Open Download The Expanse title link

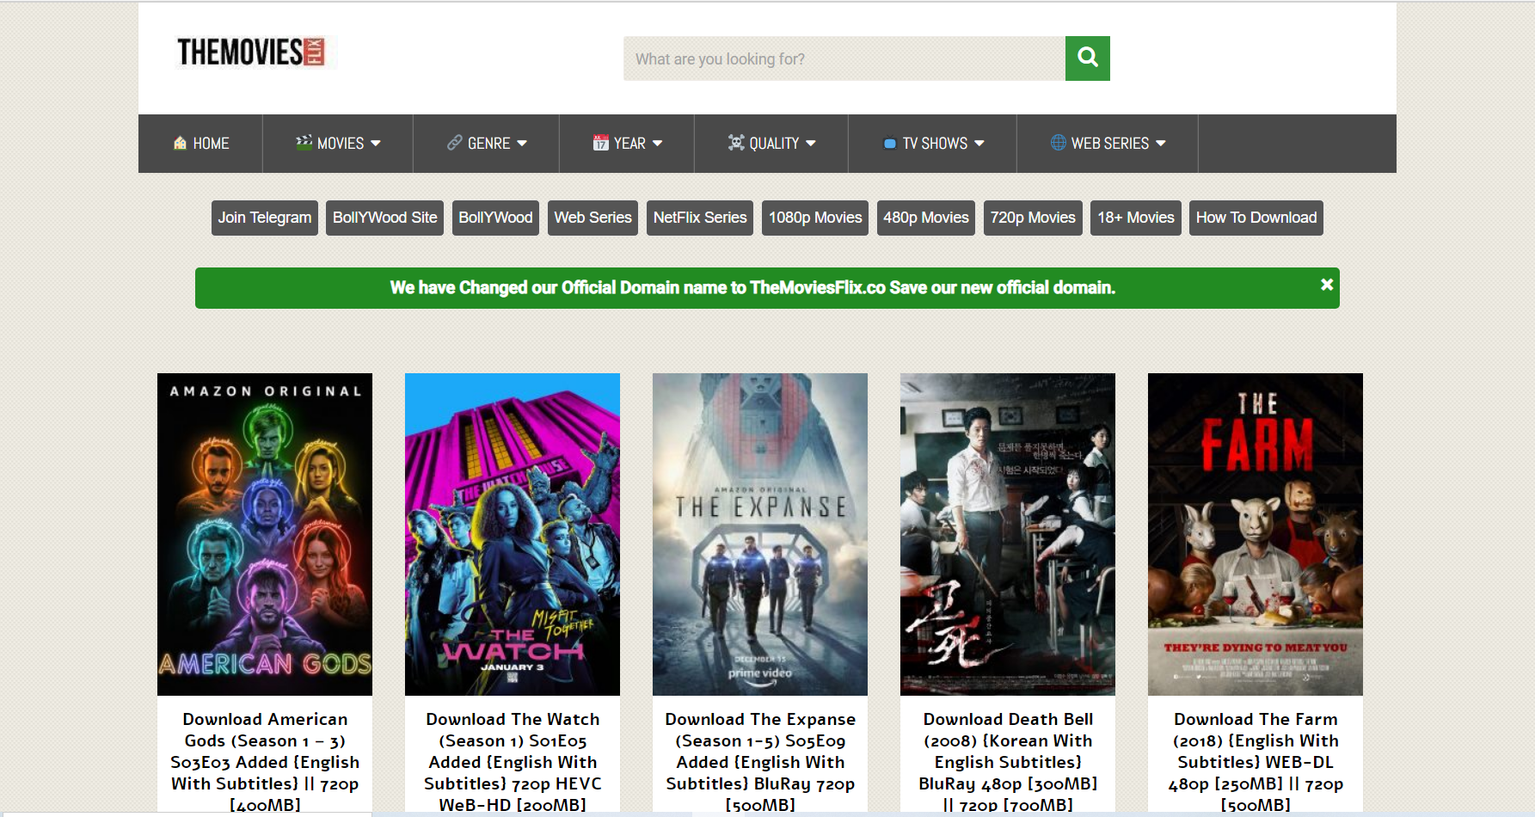point(760,762)
